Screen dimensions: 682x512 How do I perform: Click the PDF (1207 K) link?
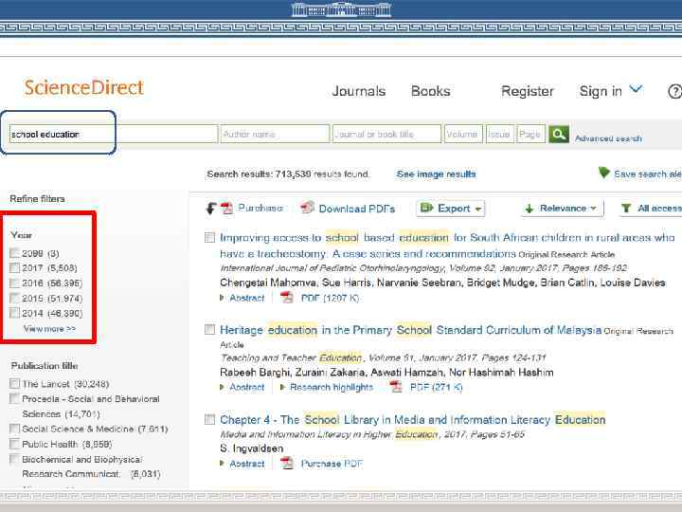click(x=331, y=299)
